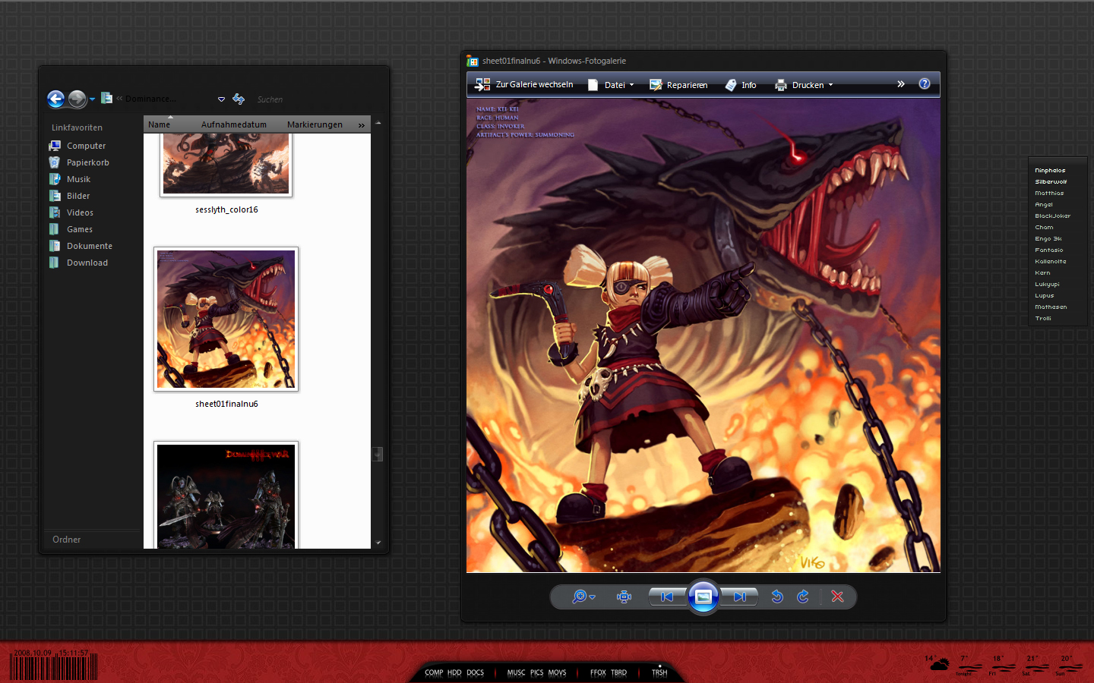The image size is (1094, 683).
Task: Show more columns via the chevron
Action: pos(362,125)
